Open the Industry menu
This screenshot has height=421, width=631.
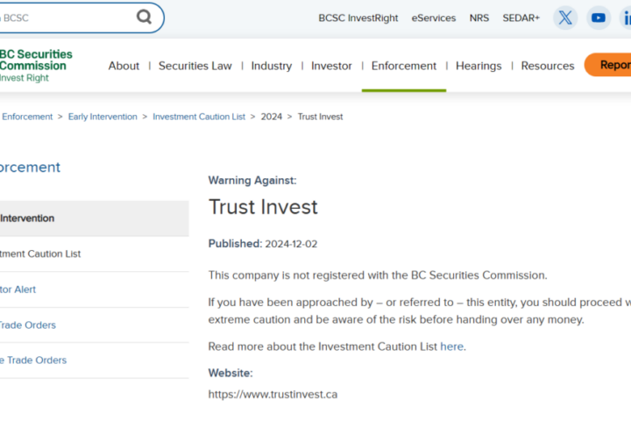(272, 66)
